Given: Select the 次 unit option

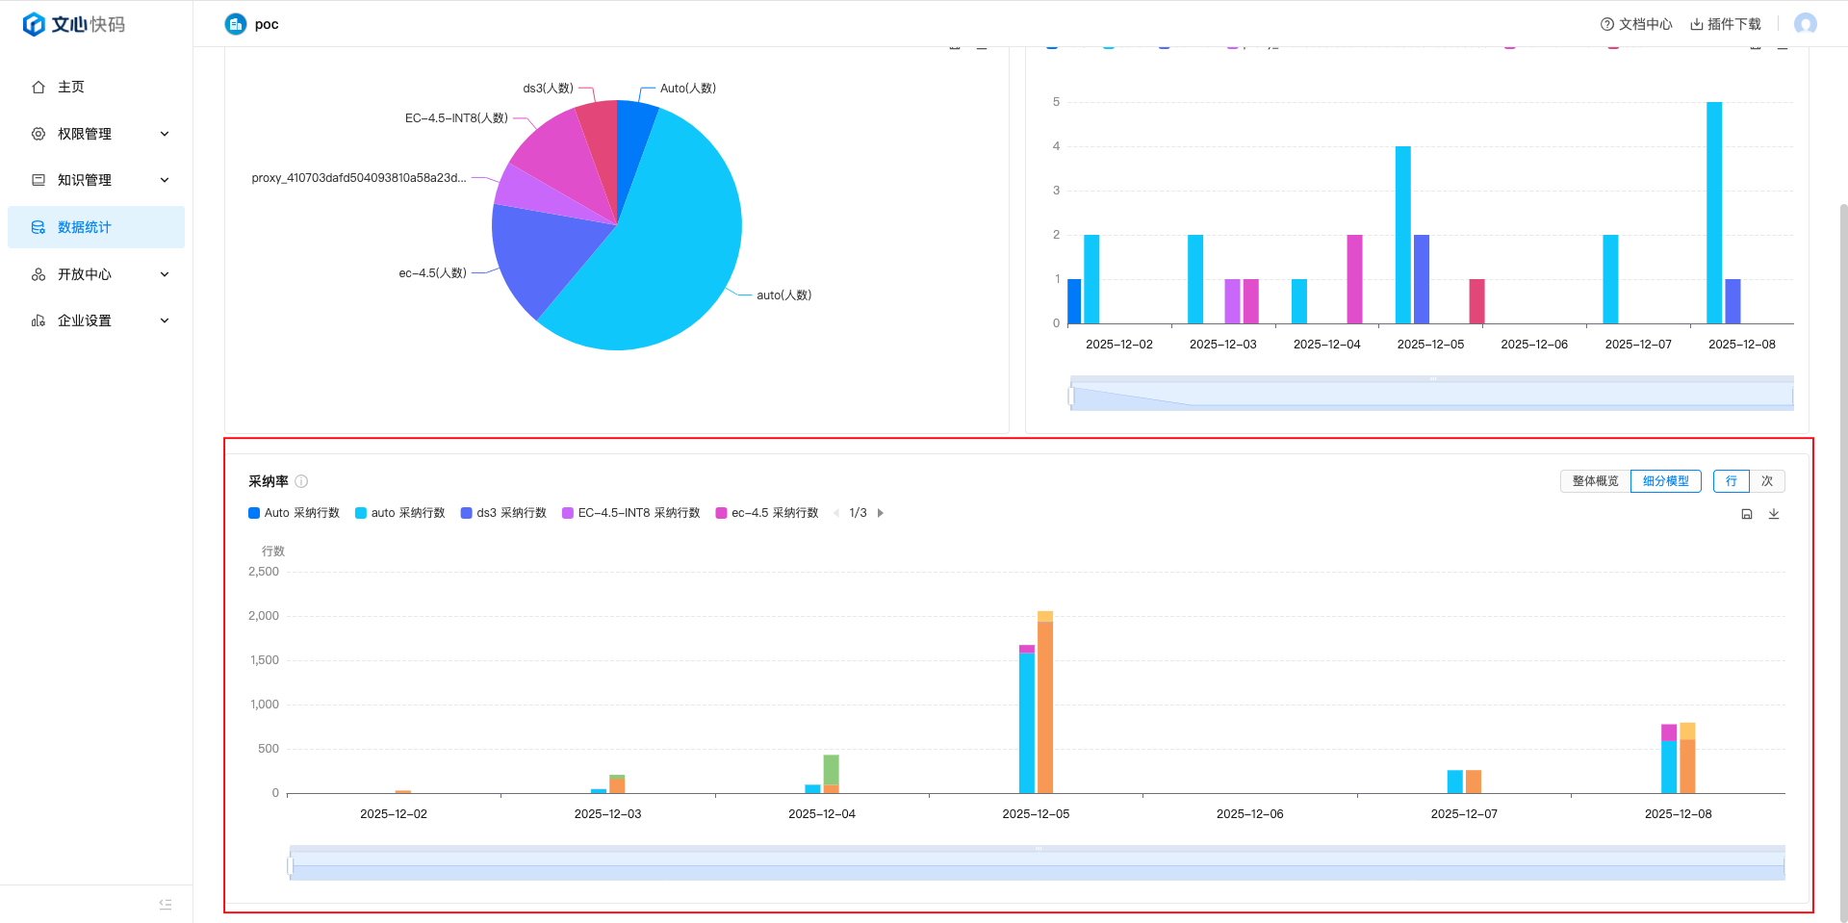Looking at the screenshot, I should (x=1767, y=481).
